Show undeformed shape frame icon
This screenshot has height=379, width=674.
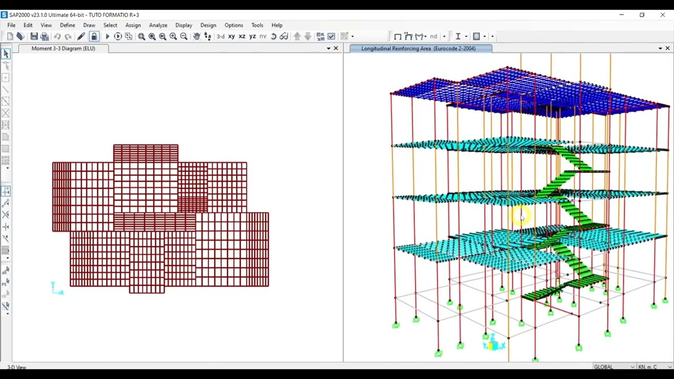tap(398, 36)
